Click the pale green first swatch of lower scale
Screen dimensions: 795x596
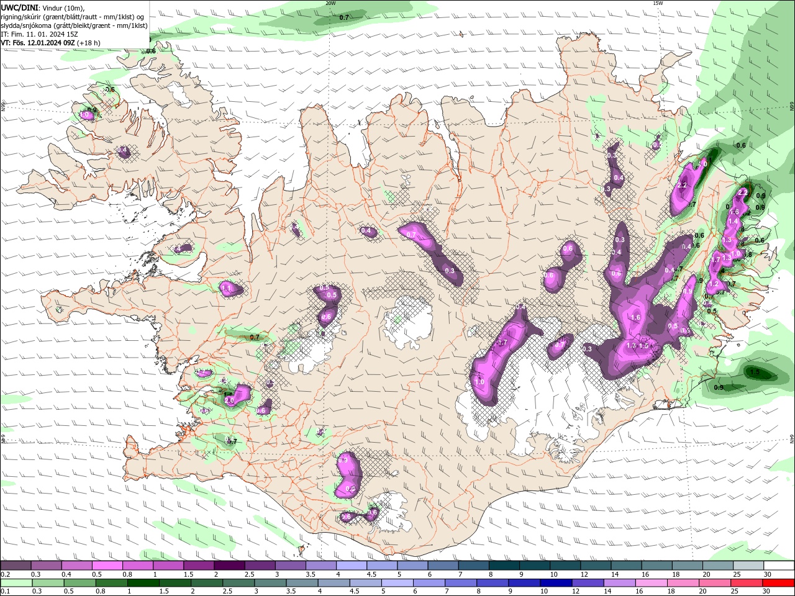16,583
